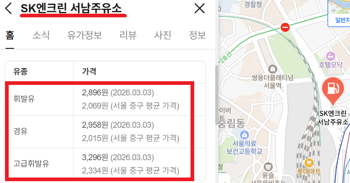Viewport: 350px width, 183px height.
Task: Click the 2,334원 average price text
Action: 131,171
